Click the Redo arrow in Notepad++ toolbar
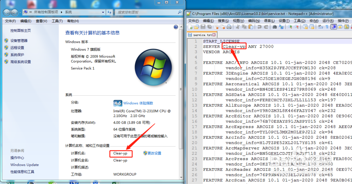 pyautogui.click(x=266, y=27)
